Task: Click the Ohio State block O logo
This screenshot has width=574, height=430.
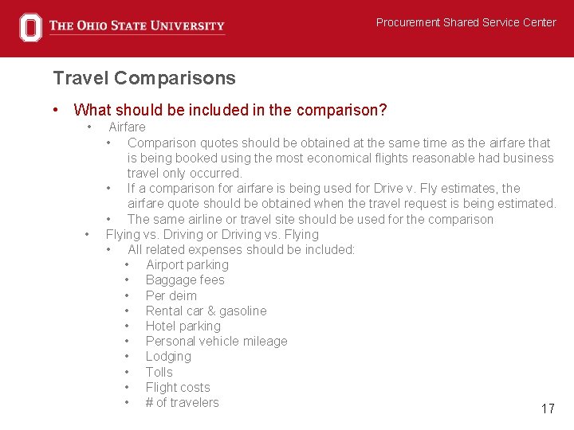Action: pos(30,27)
